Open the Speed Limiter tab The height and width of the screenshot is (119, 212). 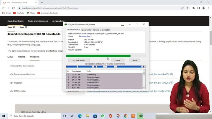86,30
